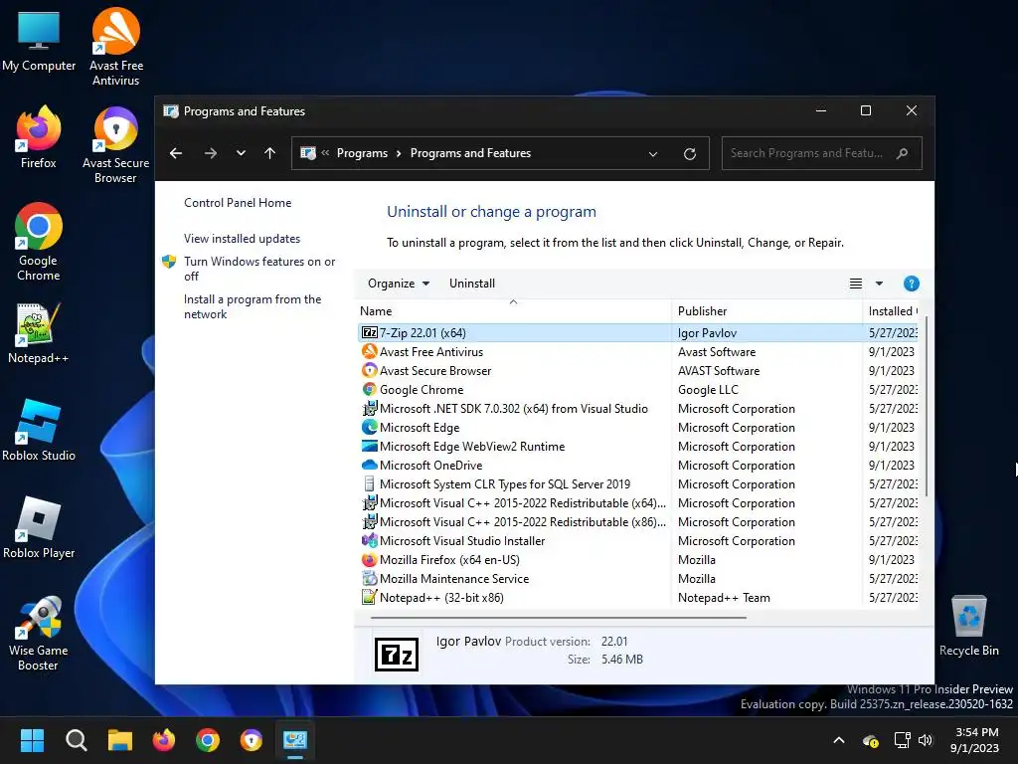
Task: Open taskbar Search
Action: pos(76,740)
